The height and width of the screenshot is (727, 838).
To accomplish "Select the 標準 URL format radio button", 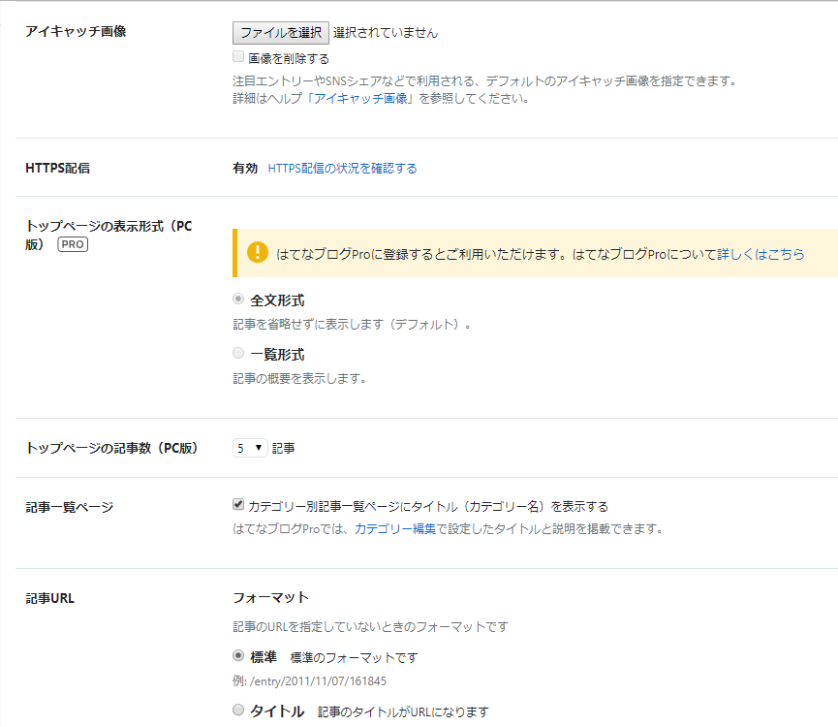I will click(x=237, y=656).
